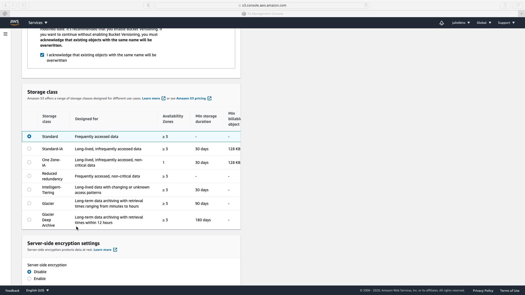This screenshot has width=525, height=295.
Task: Click the Storage class section heading
Action: (42, 92)
